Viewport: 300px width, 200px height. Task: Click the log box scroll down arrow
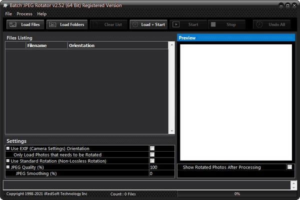point(293,188)
